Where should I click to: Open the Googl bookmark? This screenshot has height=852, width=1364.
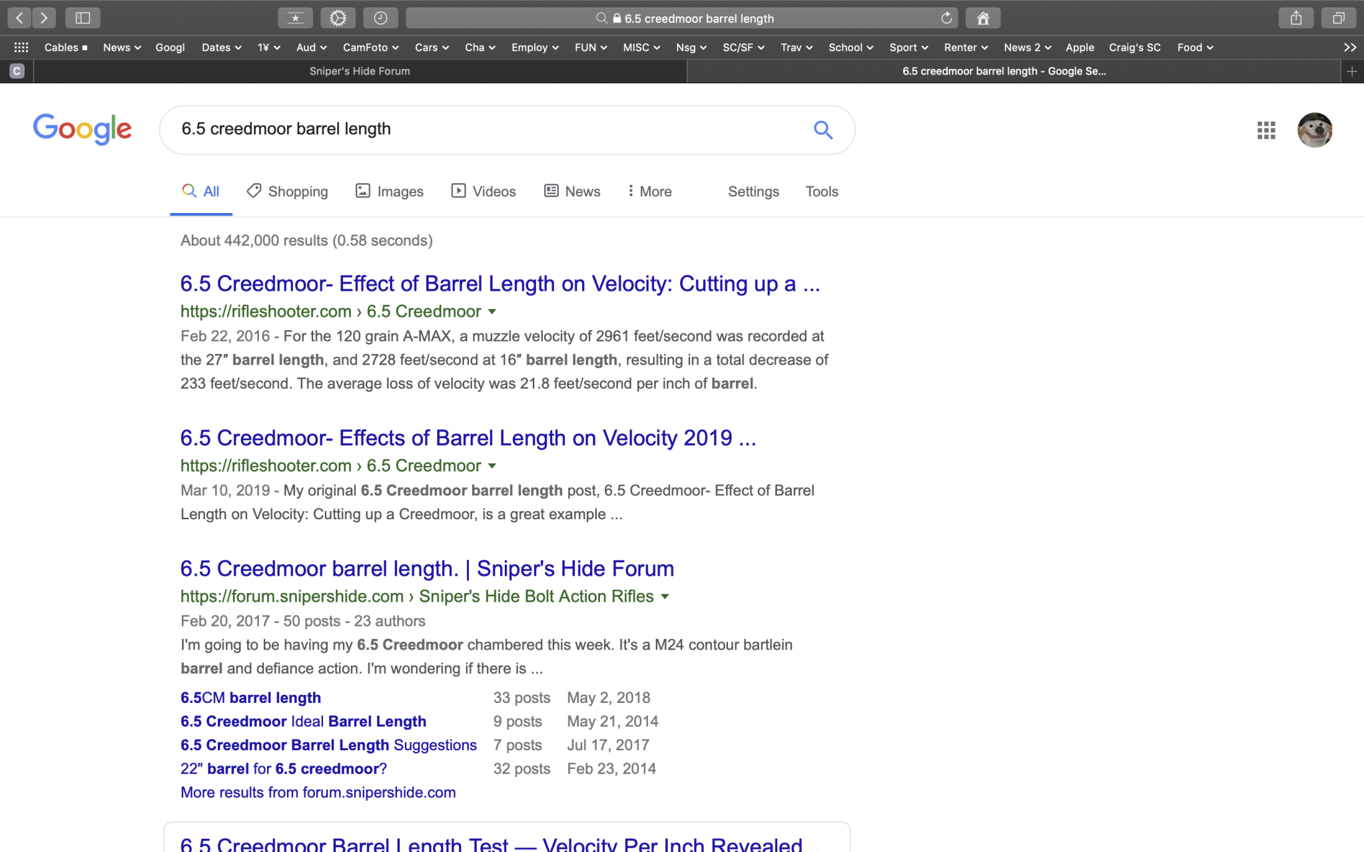[170, 47]
